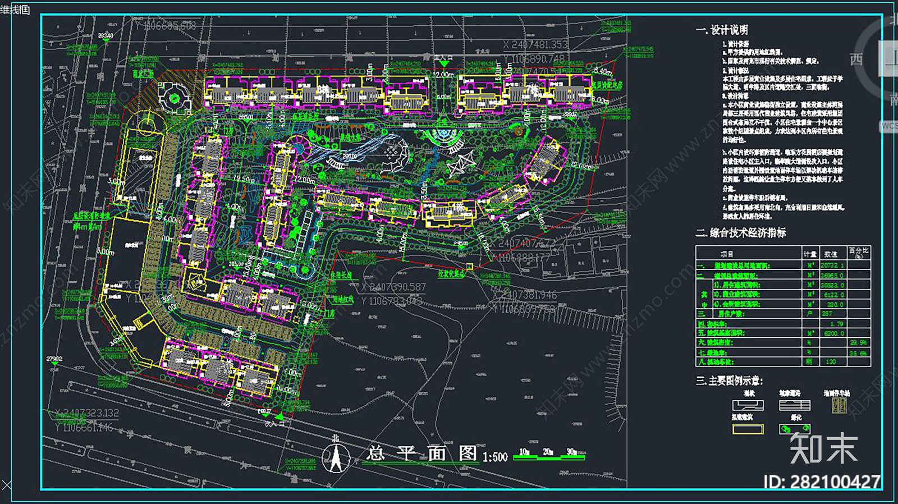Click the green scale bar beside 1:500
This screenshot has width=898, height=504.
548,456
